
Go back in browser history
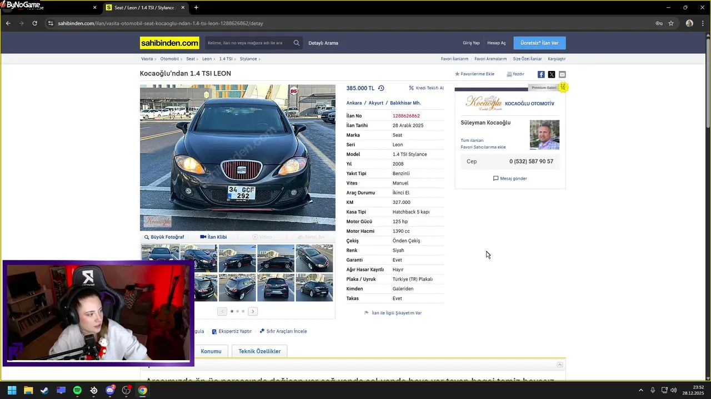(x=8, y=23)
